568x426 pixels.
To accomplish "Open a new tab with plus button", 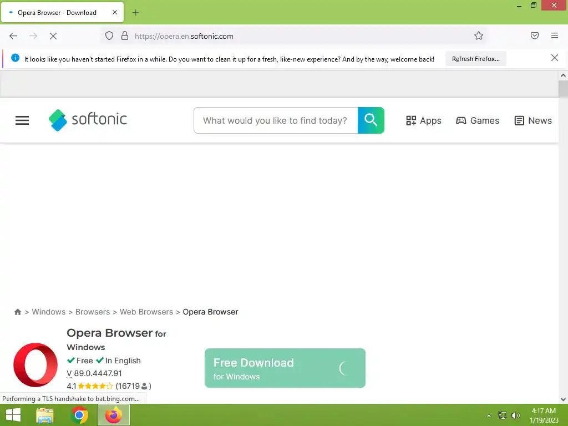I will pyautogui.click(x=135, y=13).
